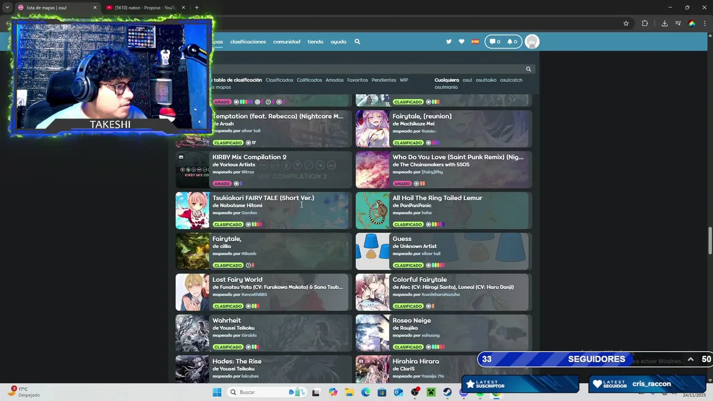This screenshot has height=401, width=713.
Task: Open mapper silver tail link on Guess
Action: click(x=431, y=254)
